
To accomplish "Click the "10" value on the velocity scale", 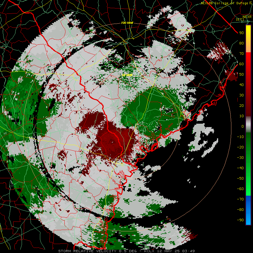I will coord(241,116).
